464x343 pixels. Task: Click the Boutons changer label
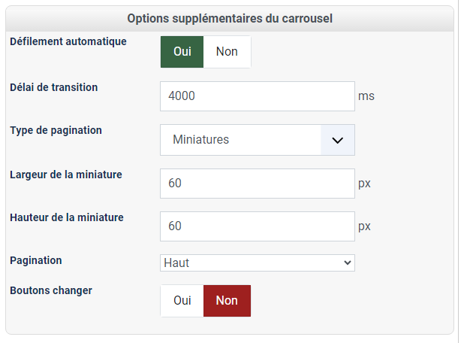(51, 290)
